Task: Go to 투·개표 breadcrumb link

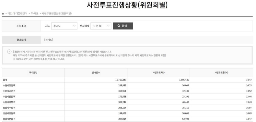Action: [34, 14]
